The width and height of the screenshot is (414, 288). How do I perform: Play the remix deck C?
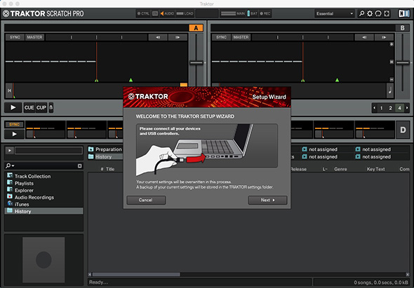click(15, 135)
